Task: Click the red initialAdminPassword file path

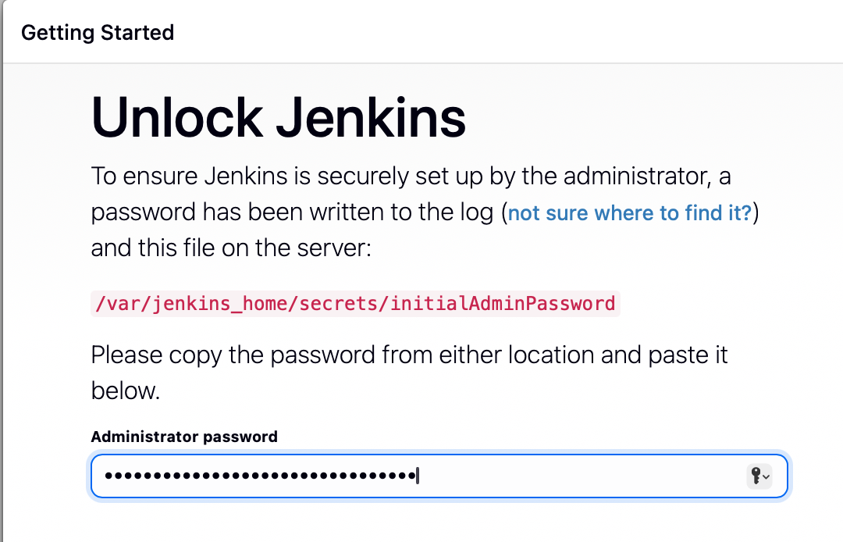Action: click(x=355, y=303)
